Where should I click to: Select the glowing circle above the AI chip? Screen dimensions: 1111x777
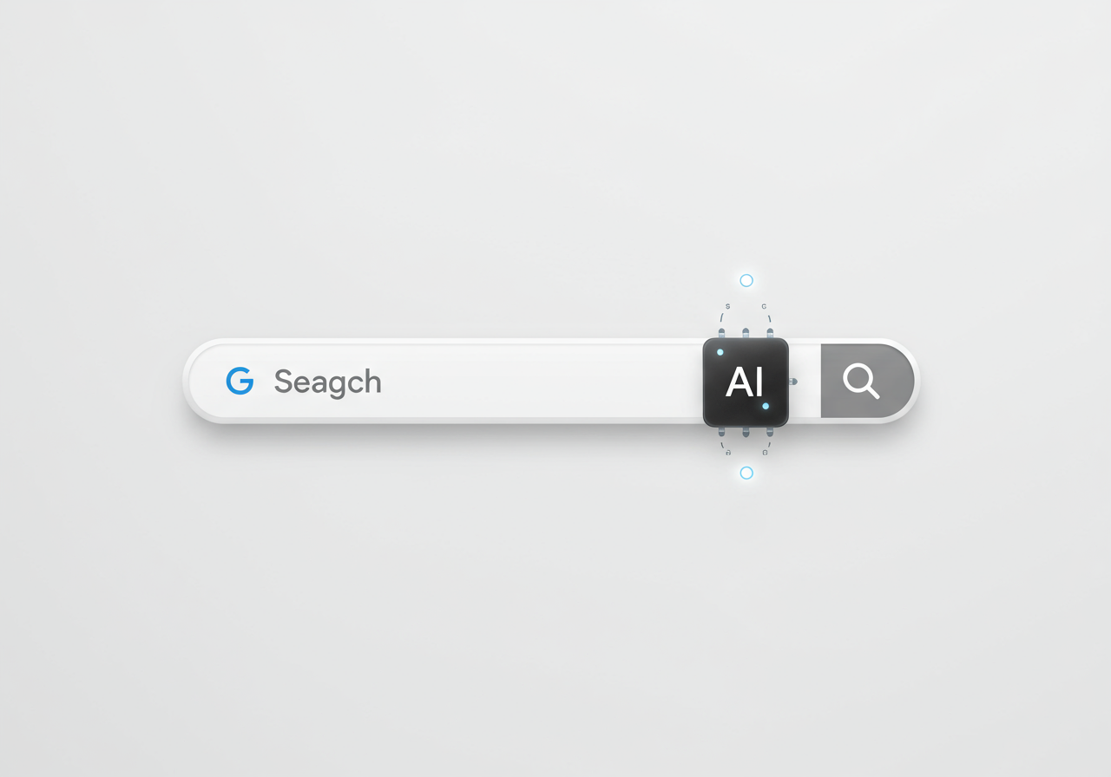[x=746, y=280]
